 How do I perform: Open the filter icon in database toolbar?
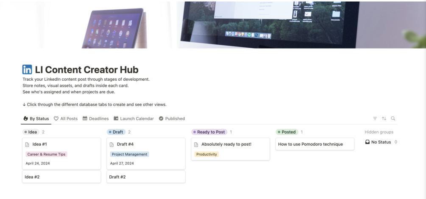tap(375, 119)
